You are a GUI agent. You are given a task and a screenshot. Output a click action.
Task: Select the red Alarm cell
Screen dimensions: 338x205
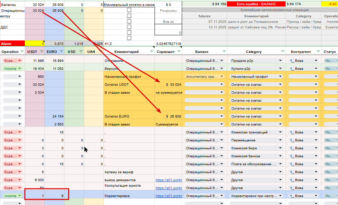click(x=12, y=44)
